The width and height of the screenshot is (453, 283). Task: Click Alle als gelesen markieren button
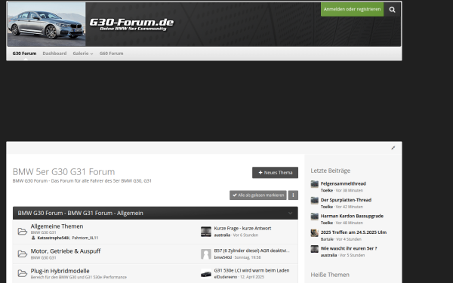pos(258,195)
